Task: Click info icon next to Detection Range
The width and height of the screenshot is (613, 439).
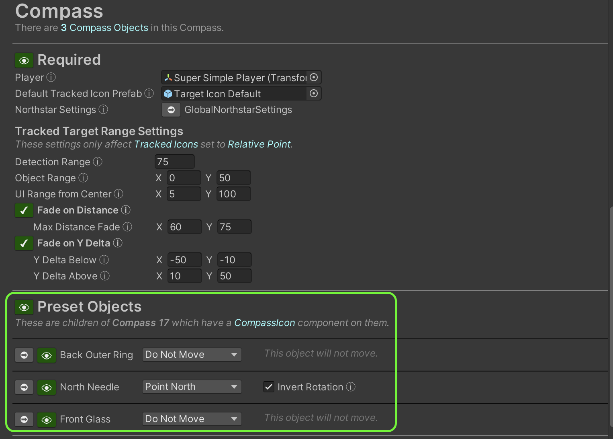Action: (98, 162)
